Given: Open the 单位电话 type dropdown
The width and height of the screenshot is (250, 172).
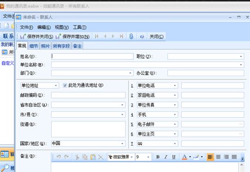Looking at the screenshot, I should point(175,86).
